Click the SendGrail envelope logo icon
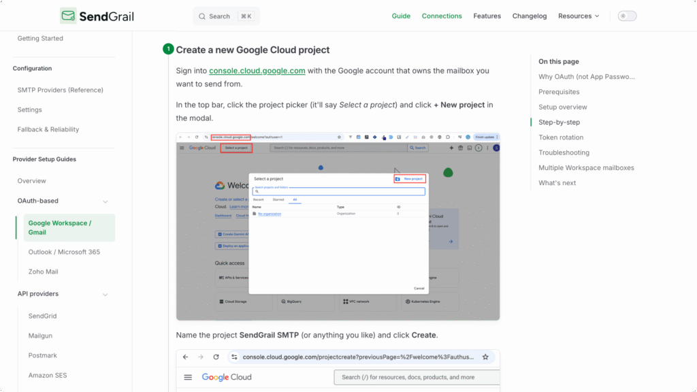 pos(68,16)
